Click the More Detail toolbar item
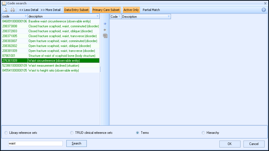The width and height of the screenshot is (269, 151). [51, 10]
